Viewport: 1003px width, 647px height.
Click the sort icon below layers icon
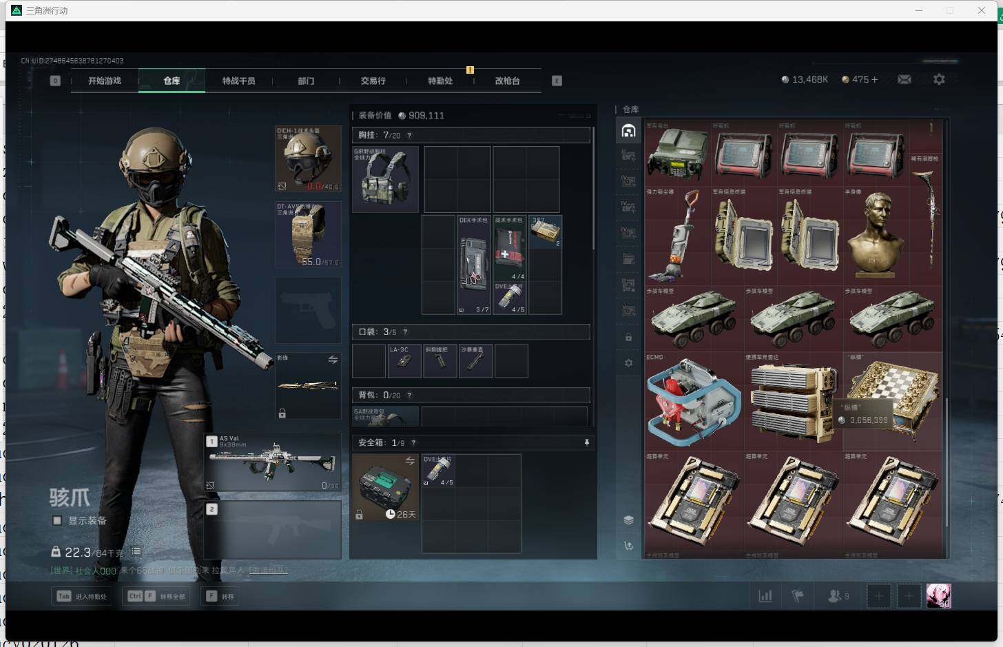[628, 546]
